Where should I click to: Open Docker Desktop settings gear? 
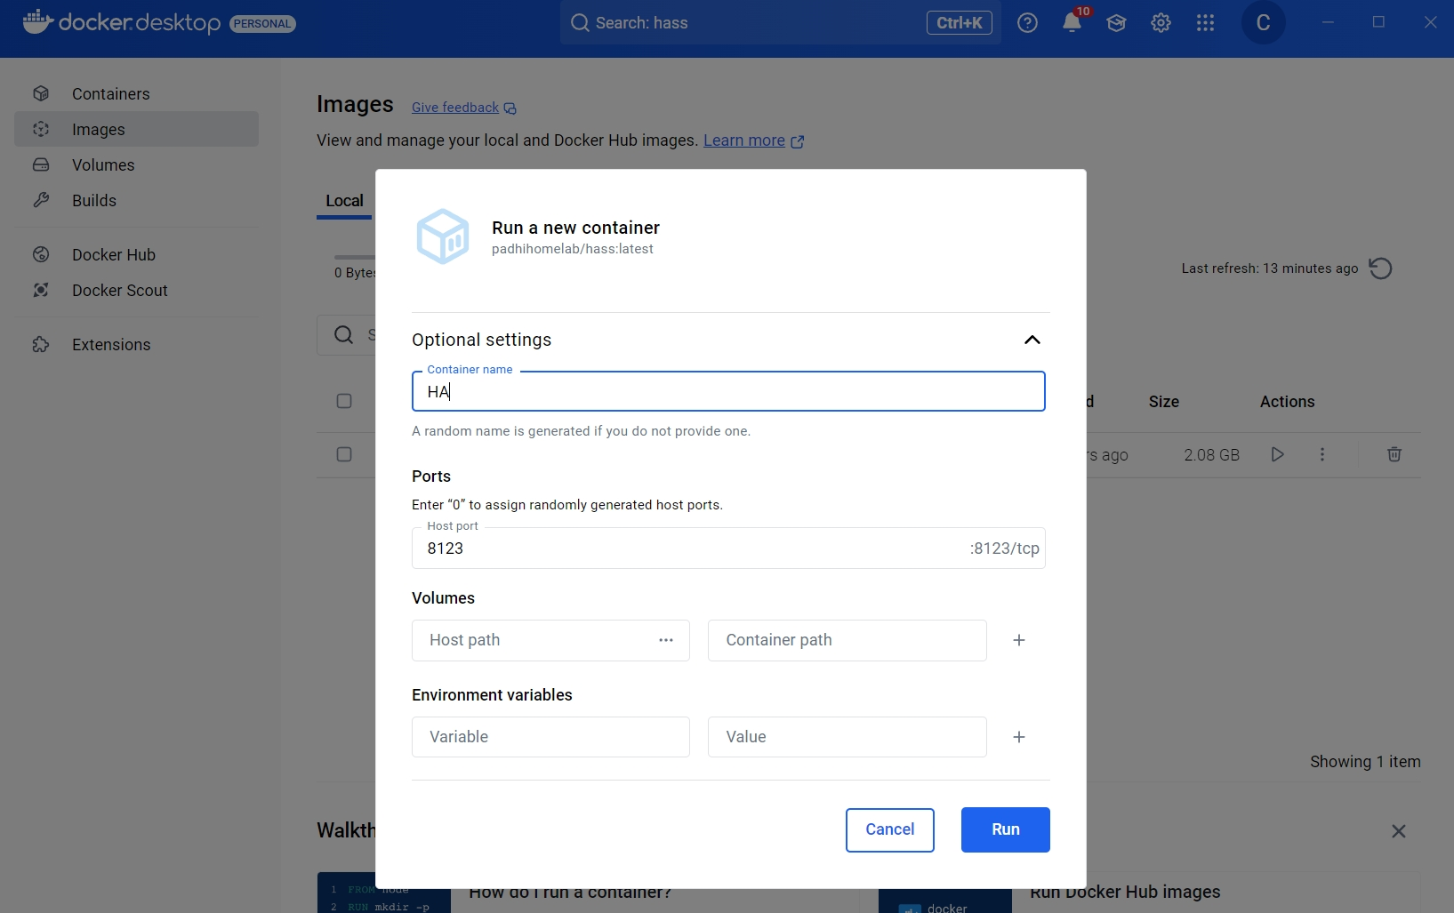click(x=1161, y=23)
